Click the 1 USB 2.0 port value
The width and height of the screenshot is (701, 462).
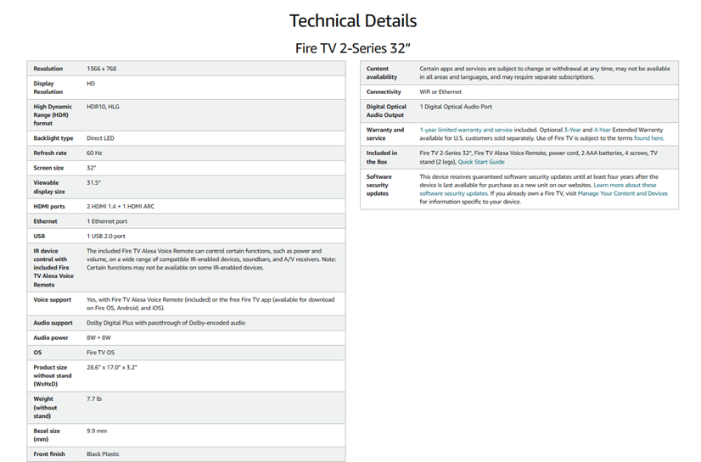point(106,236)
